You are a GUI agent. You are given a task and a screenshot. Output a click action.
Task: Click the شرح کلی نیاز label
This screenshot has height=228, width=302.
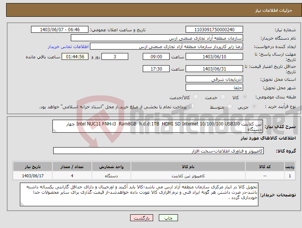pos(280,127)
